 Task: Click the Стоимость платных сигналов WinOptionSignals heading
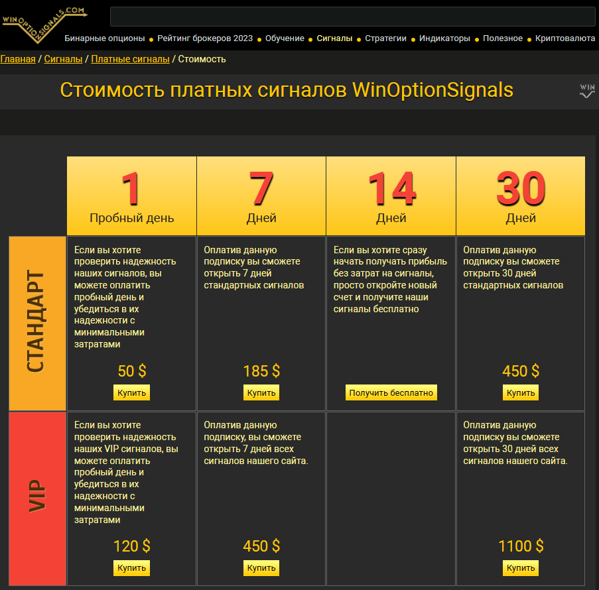coord(287,90)
